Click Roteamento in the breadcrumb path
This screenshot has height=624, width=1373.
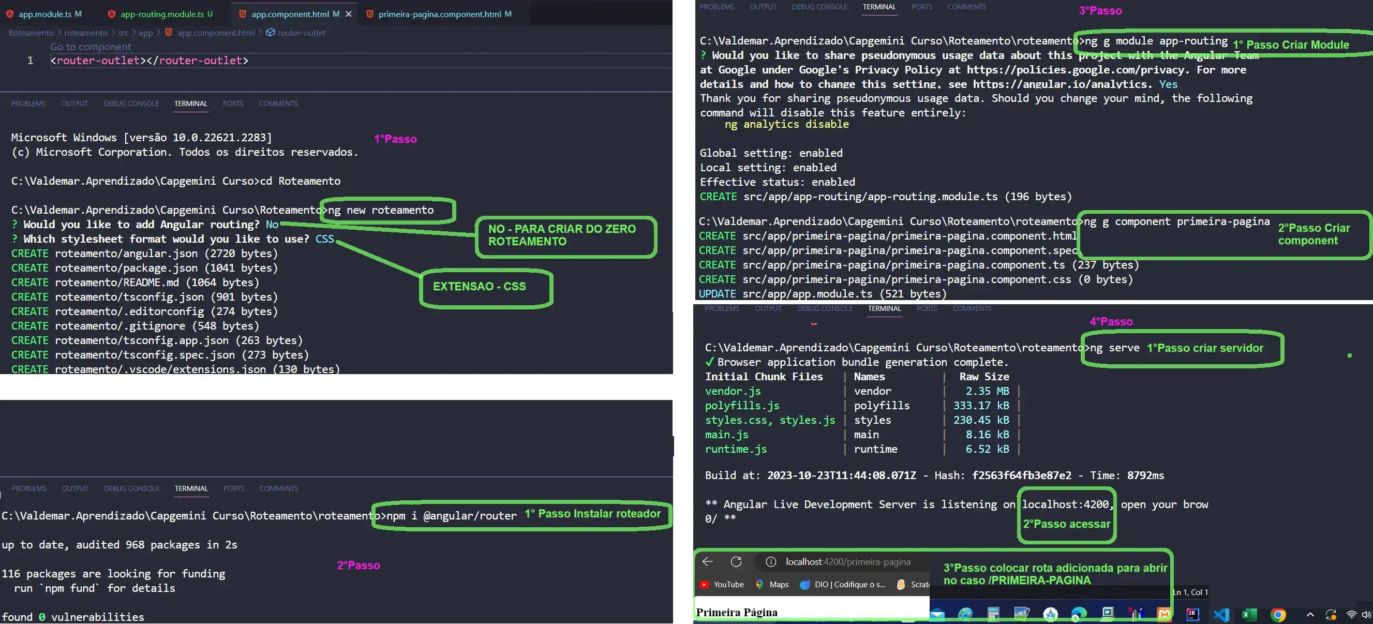31,33
